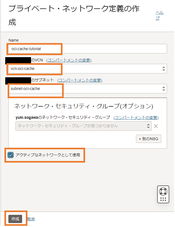175x227 pixels.
Task: Toggle checkbox アクティブなネットワークとして使用
Action: point(10,155)
